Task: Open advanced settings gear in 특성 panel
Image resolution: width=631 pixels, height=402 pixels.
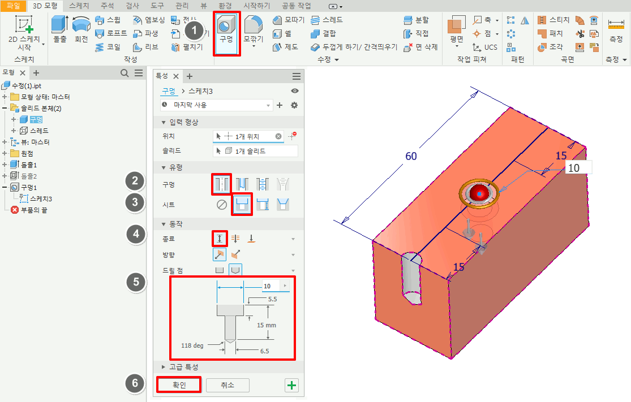Action: pos(294,106)
